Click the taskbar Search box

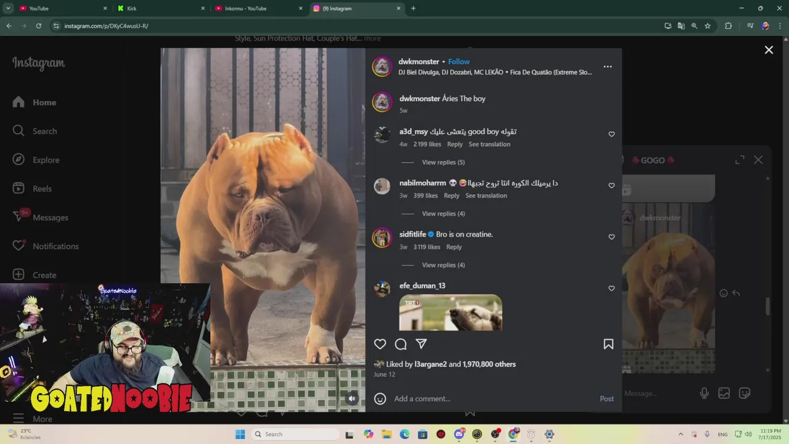(296, 434)
